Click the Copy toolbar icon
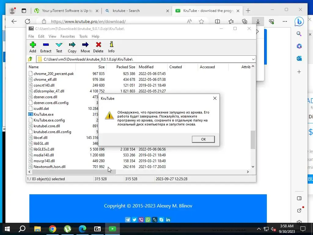313x235 pixels. 72,47
